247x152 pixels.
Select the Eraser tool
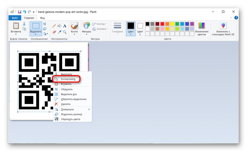(54, 32)
